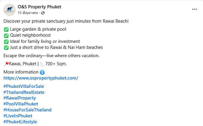Open the ospropertyphuket.com website link
This screenshot has width=203, height=126.
click(x=41, y=78)
